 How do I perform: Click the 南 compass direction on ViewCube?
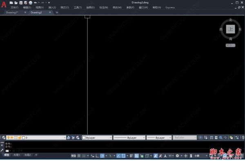click(x=230, y=39)
